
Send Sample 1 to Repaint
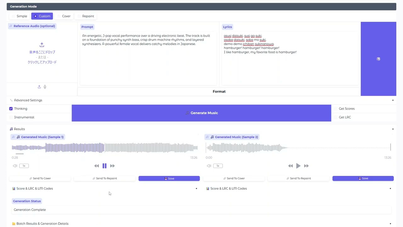click(x=105, y=178)
